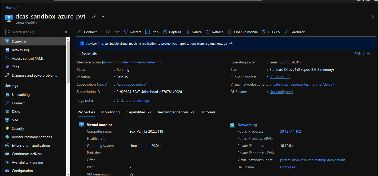Click the Size value Standard D2as v4
The width and height of the screenshot is (378, 176).
coord(302,70)
